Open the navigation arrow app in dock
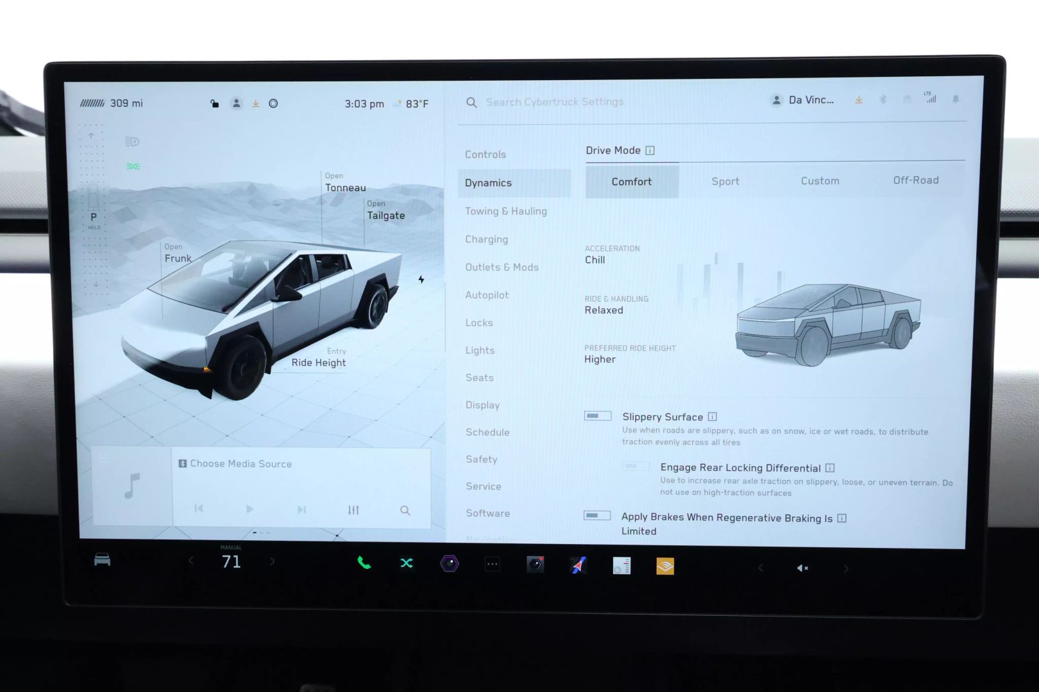 (579, 565)
